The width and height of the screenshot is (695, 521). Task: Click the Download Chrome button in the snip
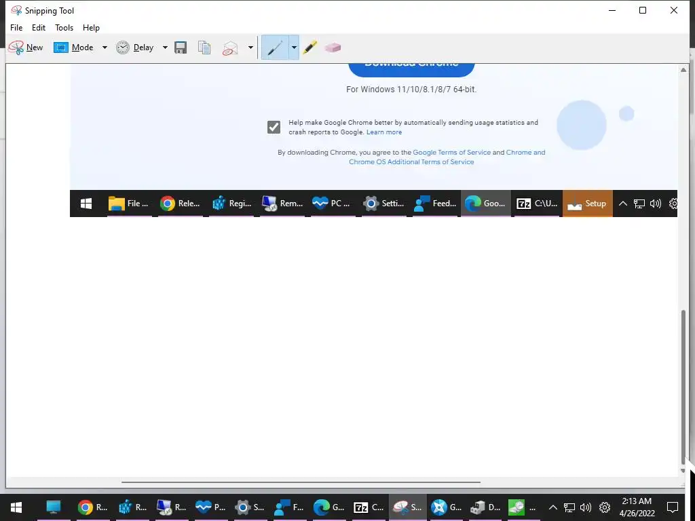pos(411,69)
